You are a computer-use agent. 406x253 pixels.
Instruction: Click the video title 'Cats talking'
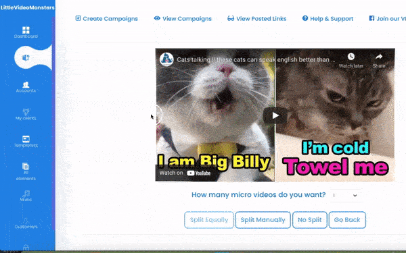click(256, 59)
